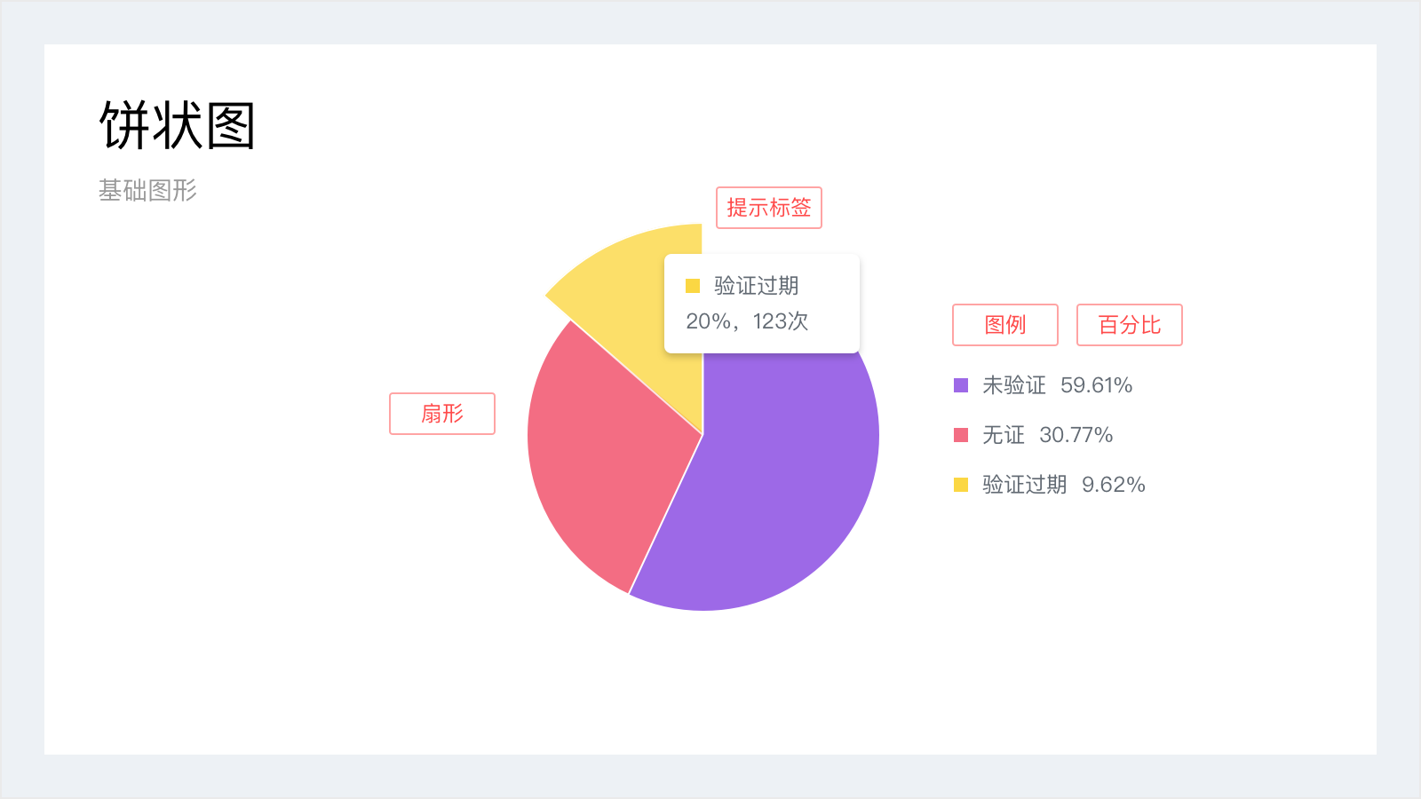The width and height of the screenshot is (1421, 799).
Task: Click the 提示标签 annotation box
Action: click(x=769, y=208)
